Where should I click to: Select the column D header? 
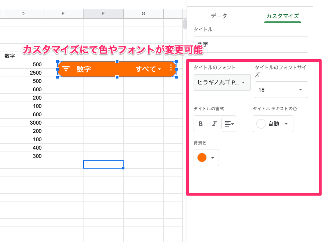point(23,14)
